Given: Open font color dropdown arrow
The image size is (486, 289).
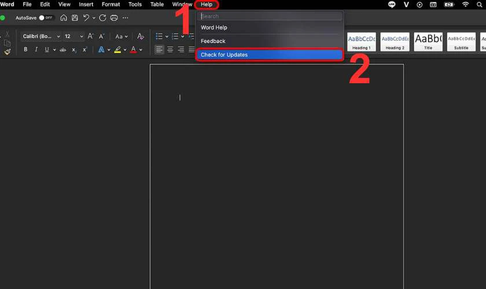Looking at the screenshot, I should [x=141, y=50].
